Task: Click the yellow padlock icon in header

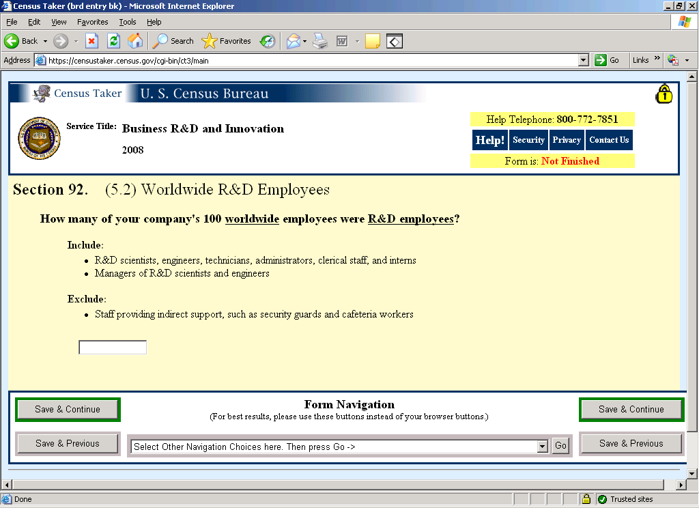Action: [x=664, y=94]
